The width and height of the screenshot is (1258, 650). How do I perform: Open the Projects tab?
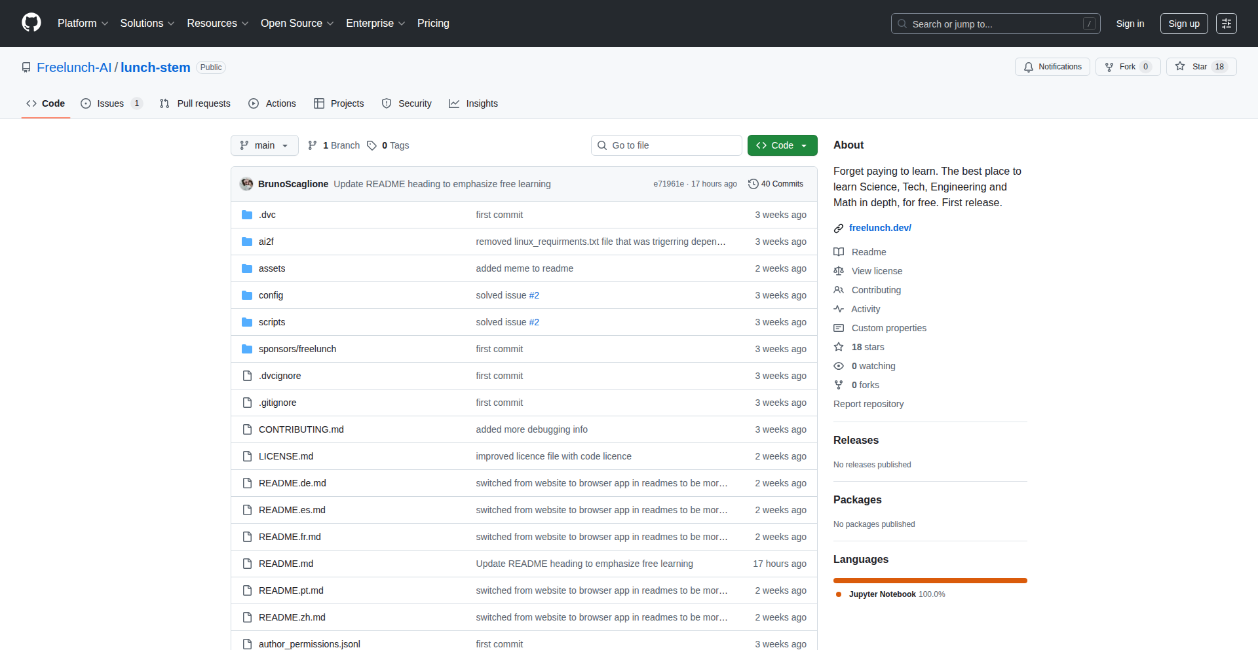point(339,103)
